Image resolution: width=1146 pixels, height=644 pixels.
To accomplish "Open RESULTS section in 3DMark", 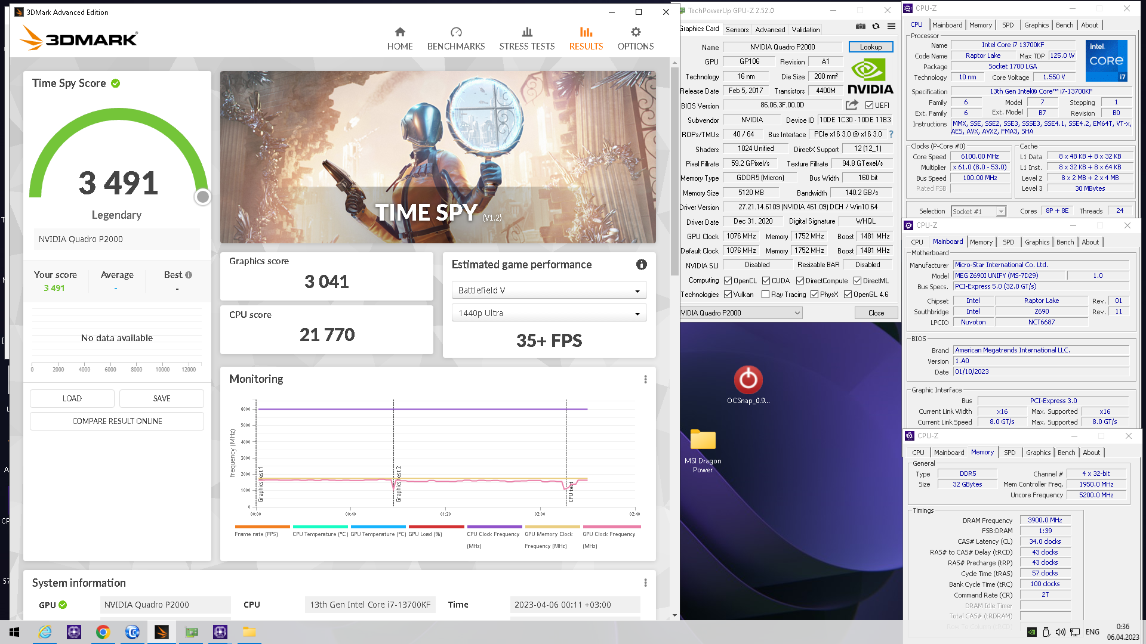I will 586,39.
